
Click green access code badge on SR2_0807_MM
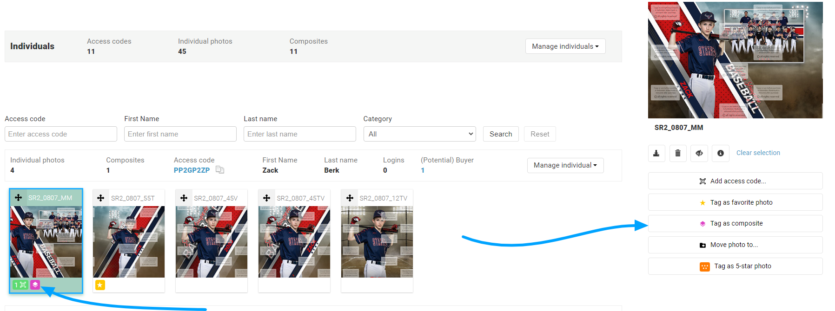pyautogui.click(x=20, y=285)
